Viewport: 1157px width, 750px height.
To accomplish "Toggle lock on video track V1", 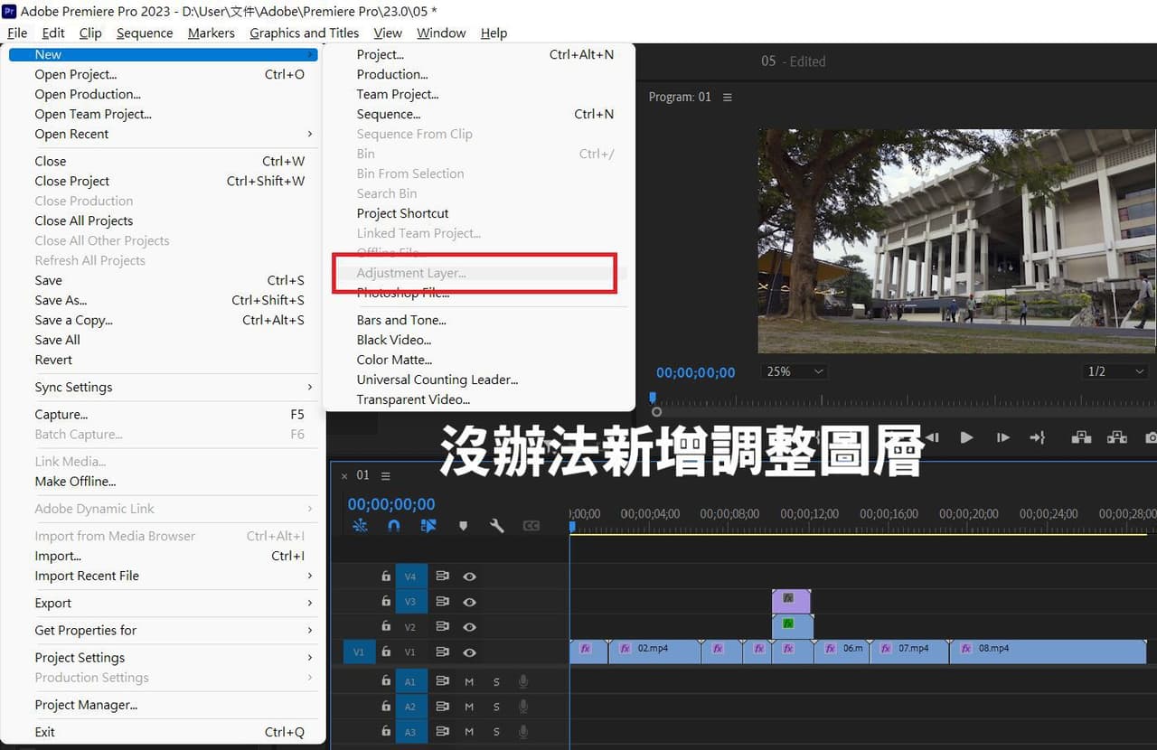I will 386,652.
